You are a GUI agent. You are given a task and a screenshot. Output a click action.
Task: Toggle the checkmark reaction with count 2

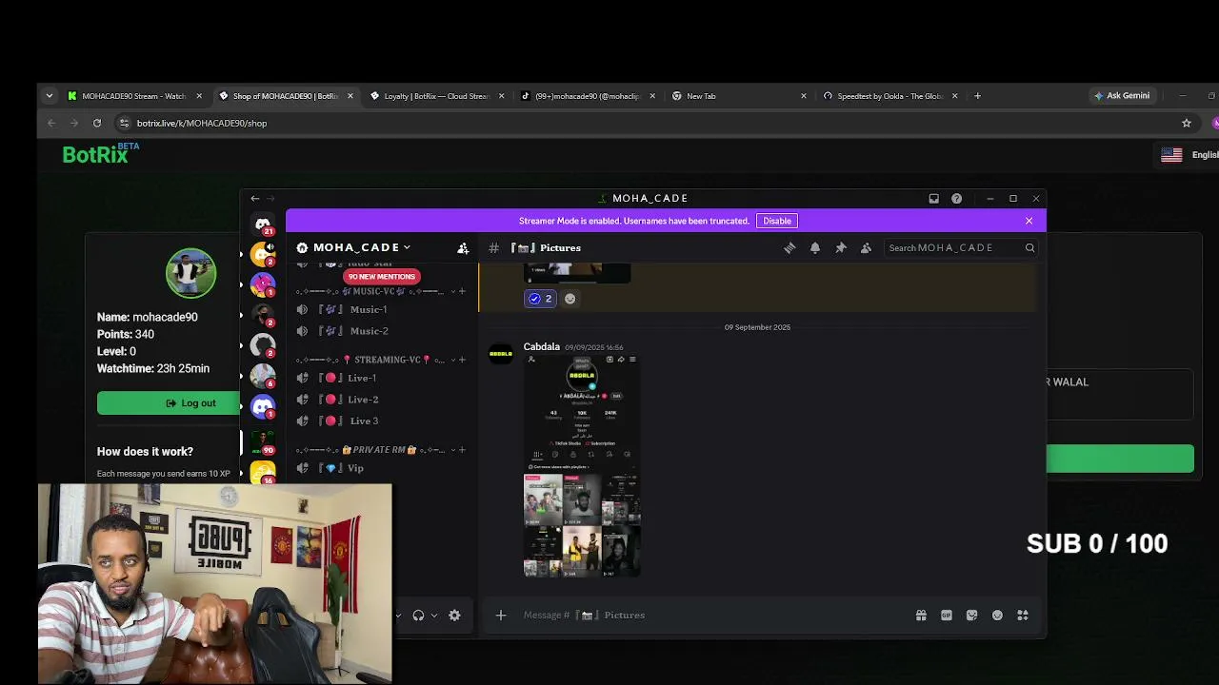(540, 299)
